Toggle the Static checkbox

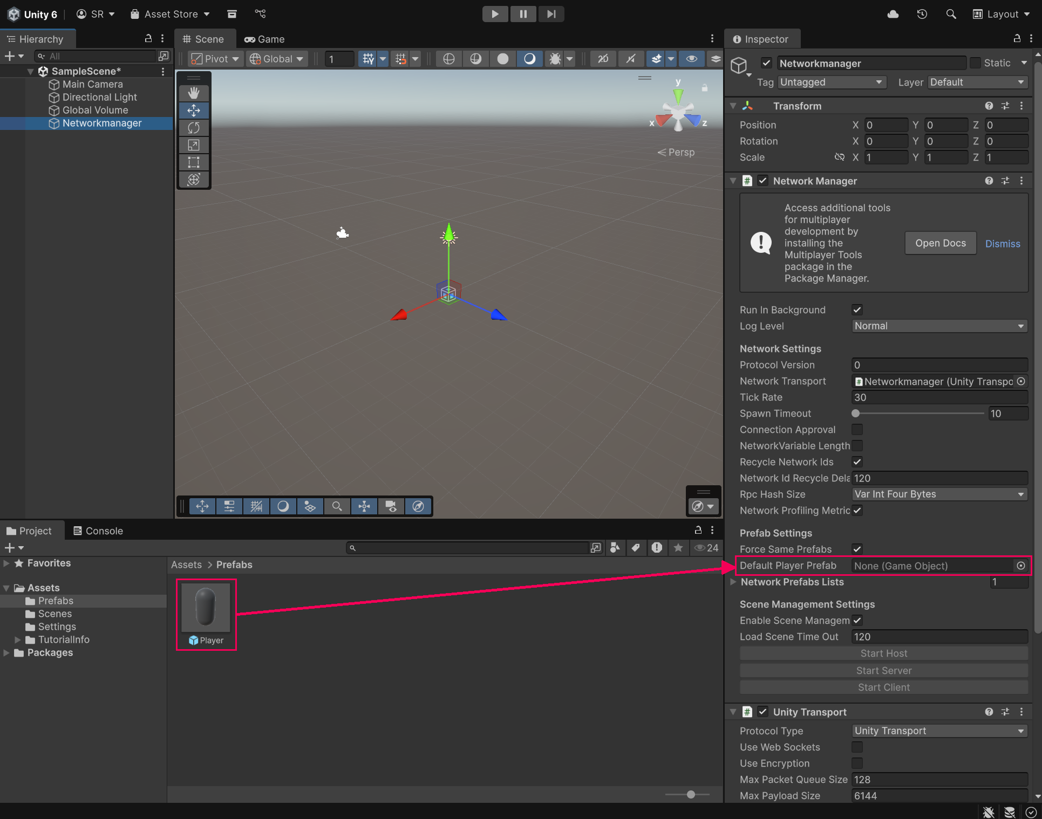click(x=975, y=63)
